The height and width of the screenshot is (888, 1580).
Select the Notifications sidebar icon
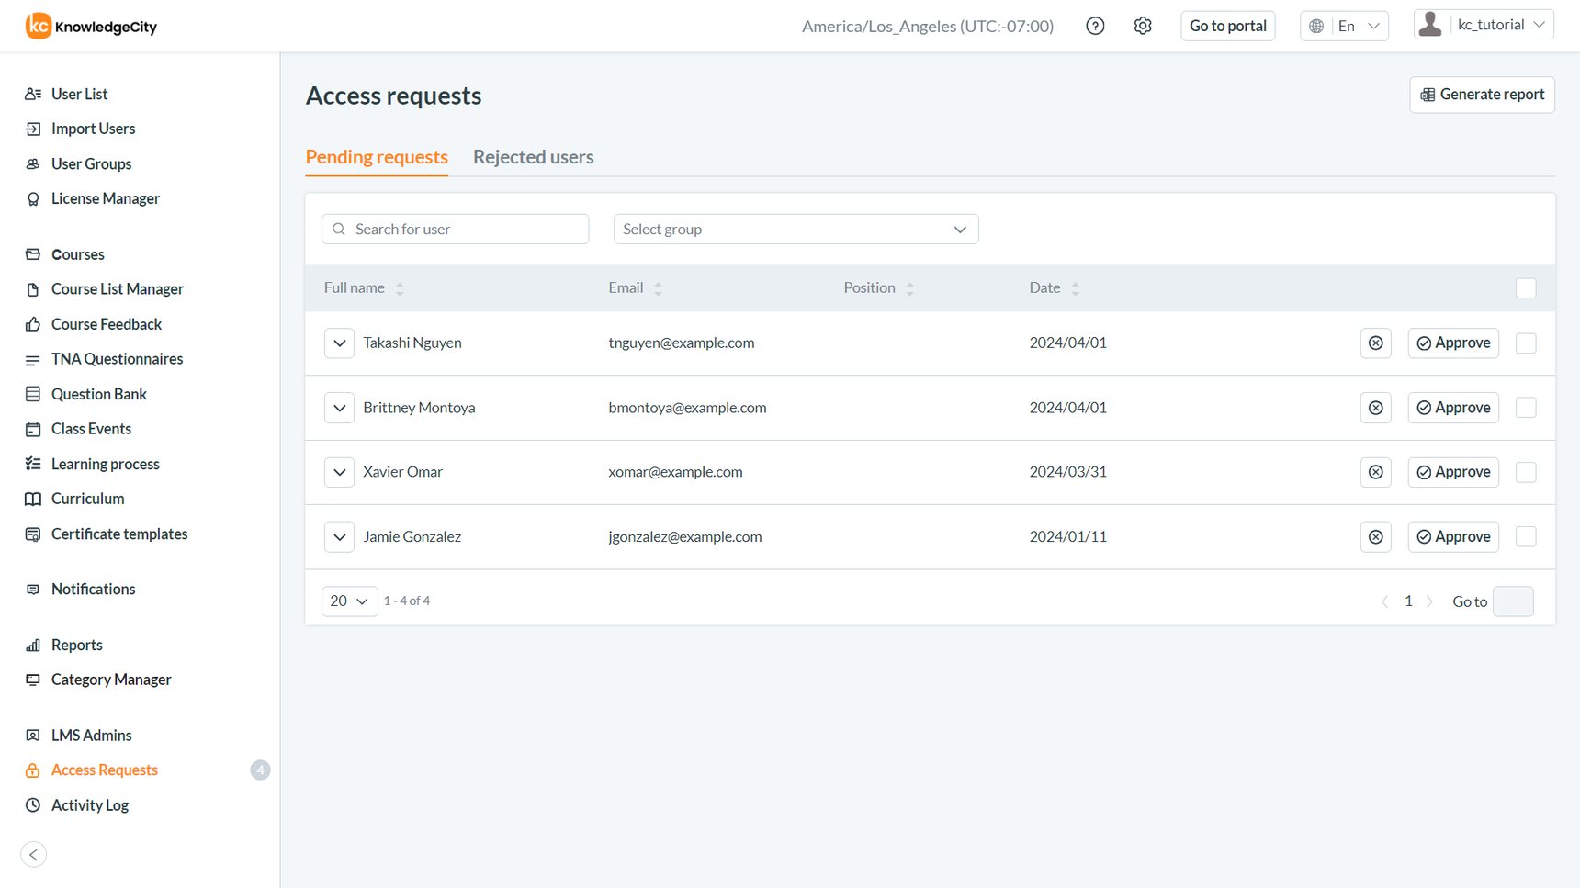[x=32, y=589]
